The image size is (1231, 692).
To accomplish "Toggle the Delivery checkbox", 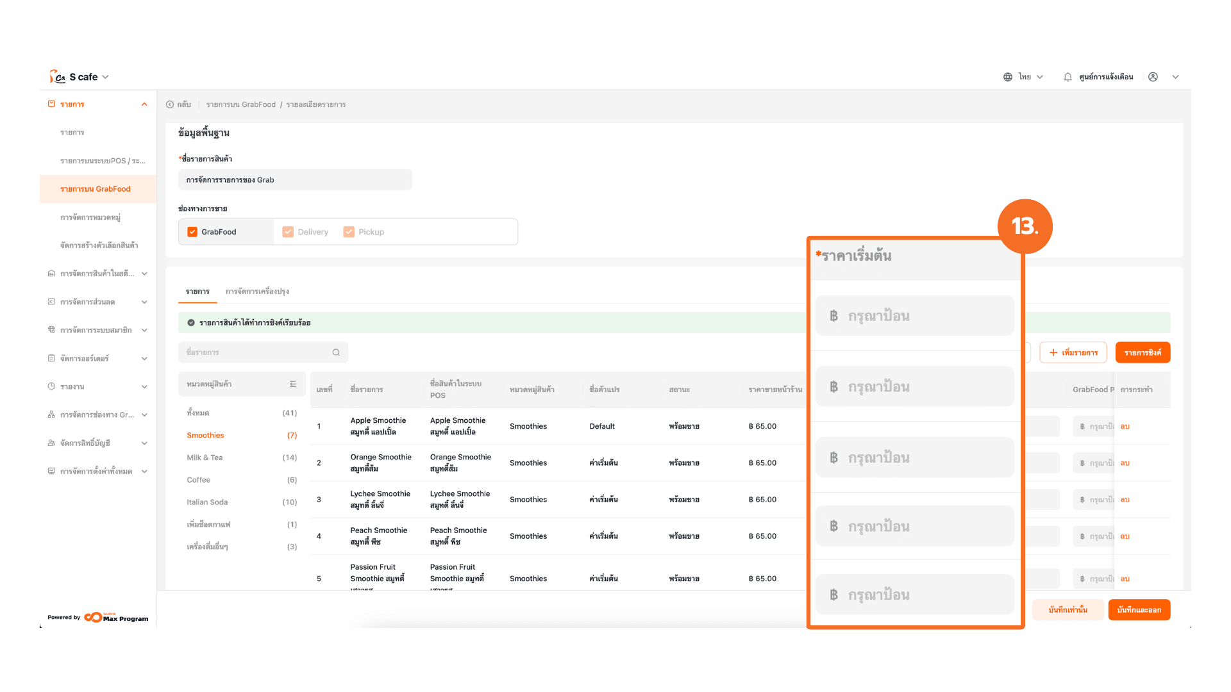I will pyautogui.click(x=288, y=232).
